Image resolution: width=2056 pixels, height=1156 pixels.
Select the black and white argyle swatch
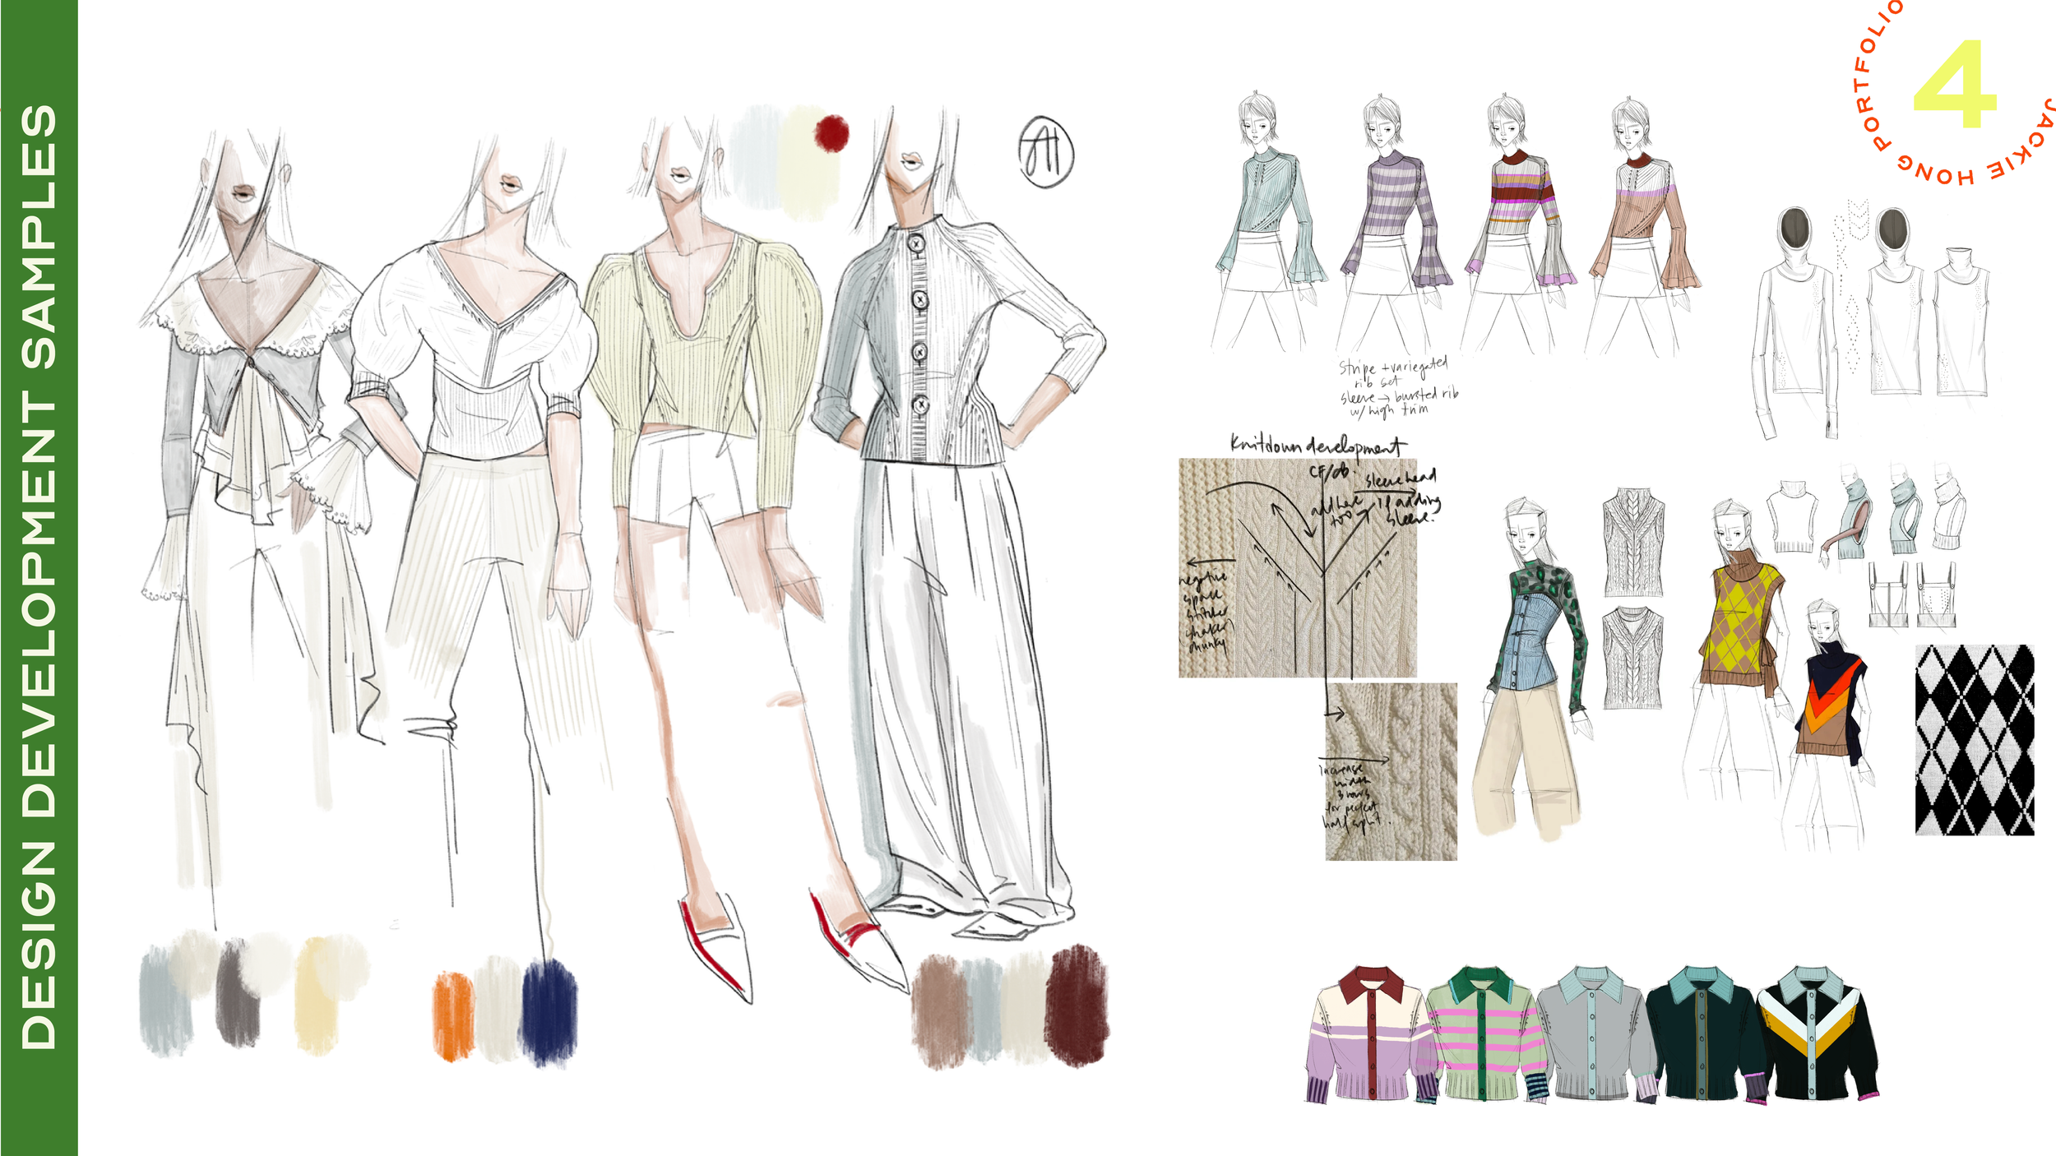pos(1974,740)
